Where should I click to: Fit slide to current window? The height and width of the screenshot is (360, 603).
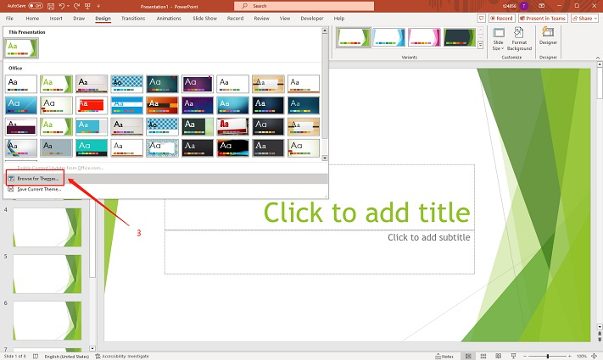click(x=595, y=356)
